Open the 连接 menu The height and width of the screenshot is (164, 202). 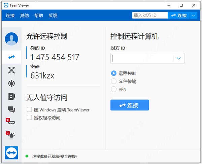click(10, 15)
